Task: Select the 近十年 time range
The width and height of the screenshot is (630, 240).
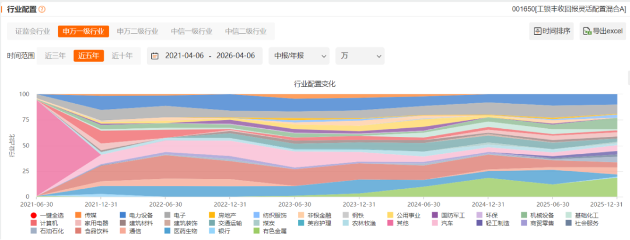Action: click(x=122, y=56)
